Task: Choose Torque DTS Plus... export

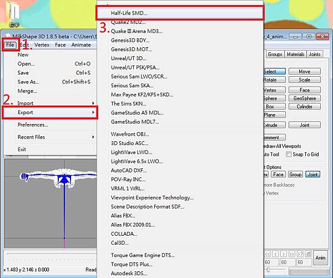Action: (180, 265)
